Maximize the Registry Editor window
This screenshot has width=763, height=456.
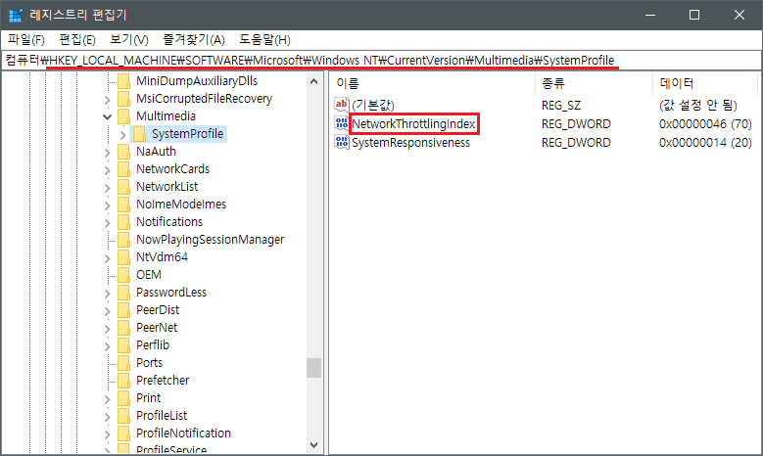(x=694, y=15)
